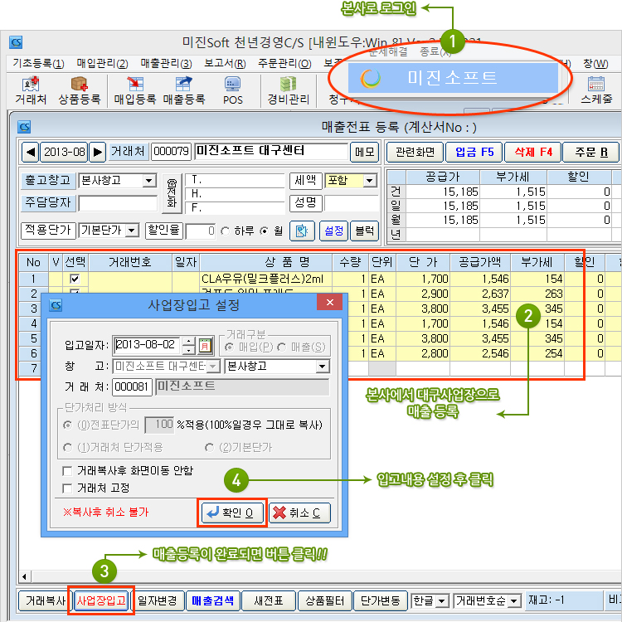Enable 거래처 고정 checkbox
622x622 pixels.
(x=67, y=488)
